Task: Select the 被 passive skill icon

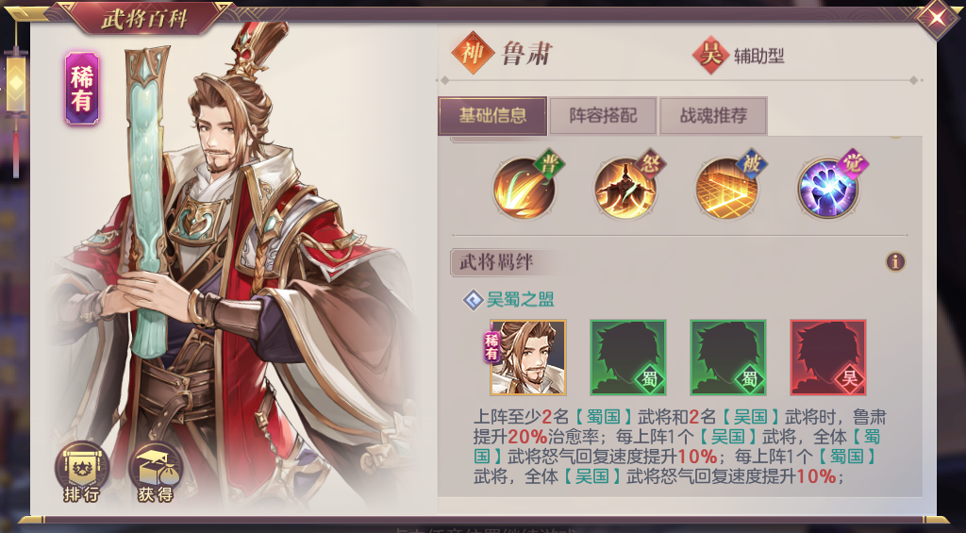Action: (x=727, y=188)
